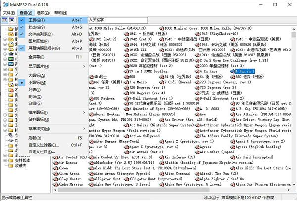Open the 选项(O) menu
This screenshot has height=201, width=297.
point(43,13)
